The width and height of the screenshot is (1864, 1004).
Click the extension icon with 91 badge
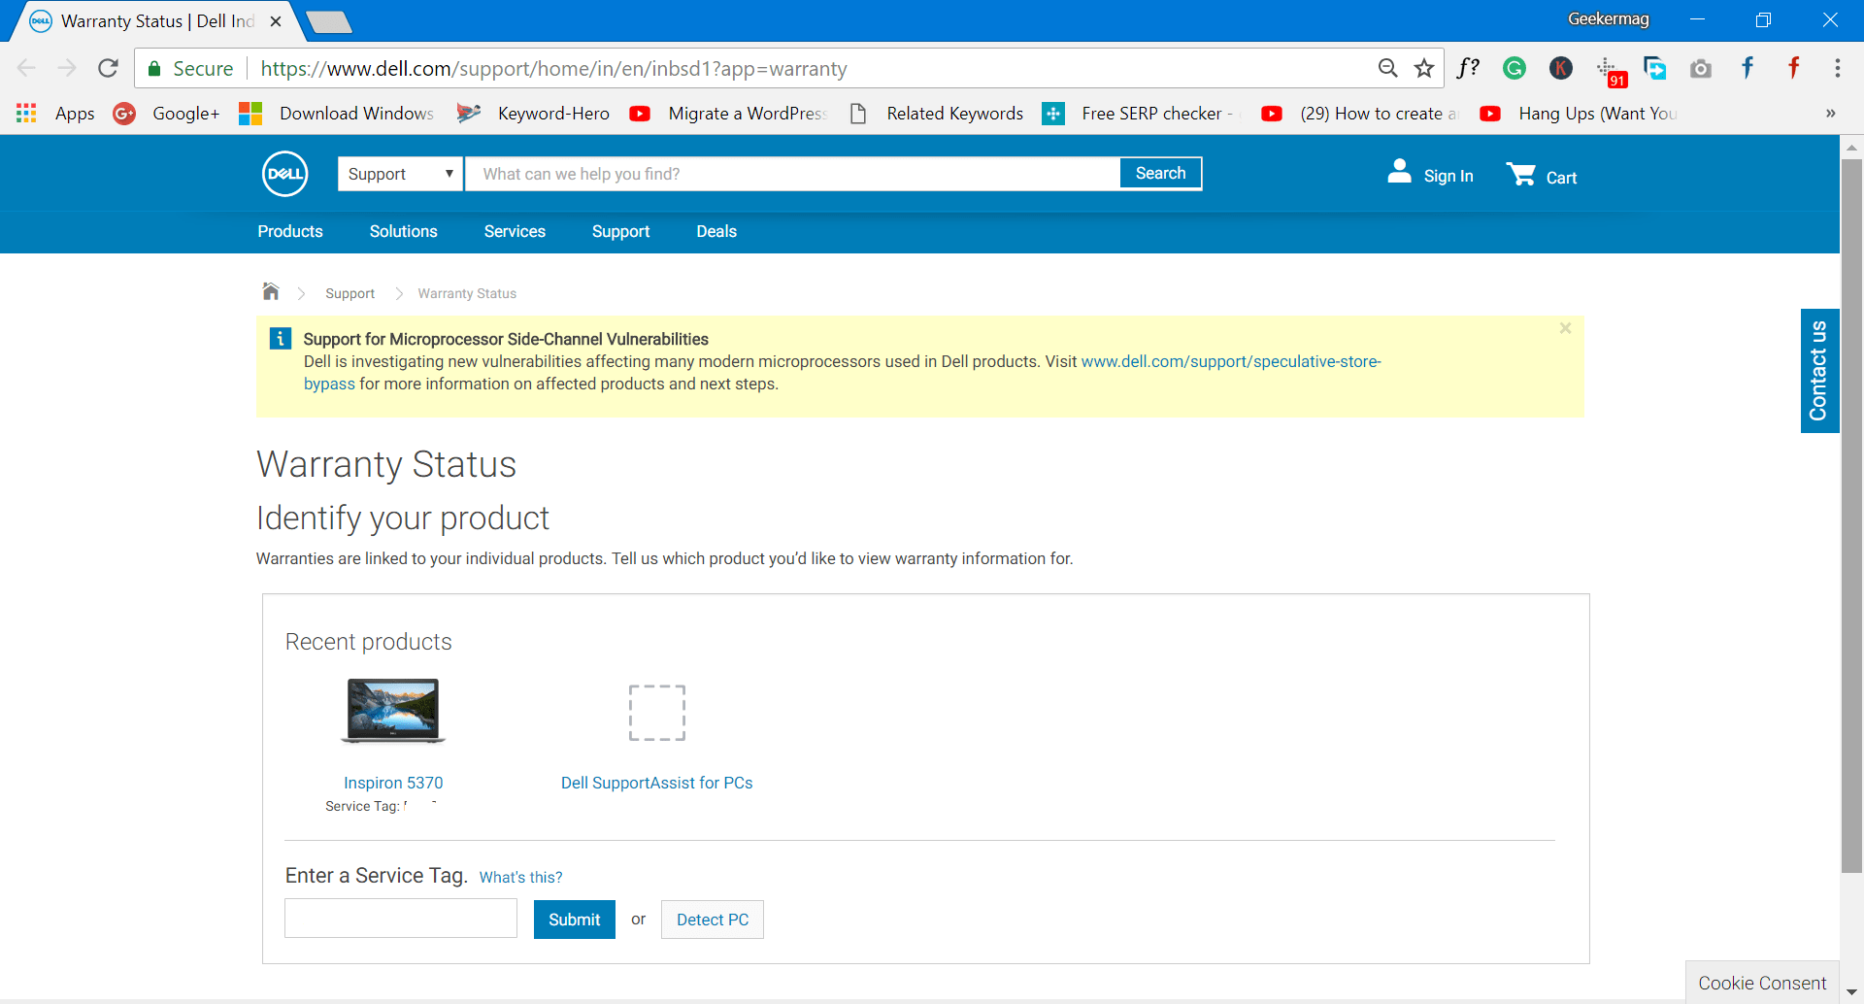(1610, 68)
